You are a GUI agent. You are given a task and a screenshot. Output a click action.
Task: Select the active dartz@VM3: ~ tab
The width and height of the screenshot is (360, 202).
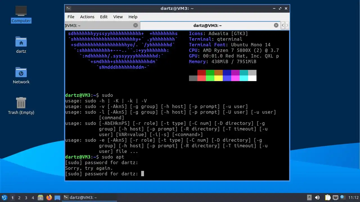point(210,25)
